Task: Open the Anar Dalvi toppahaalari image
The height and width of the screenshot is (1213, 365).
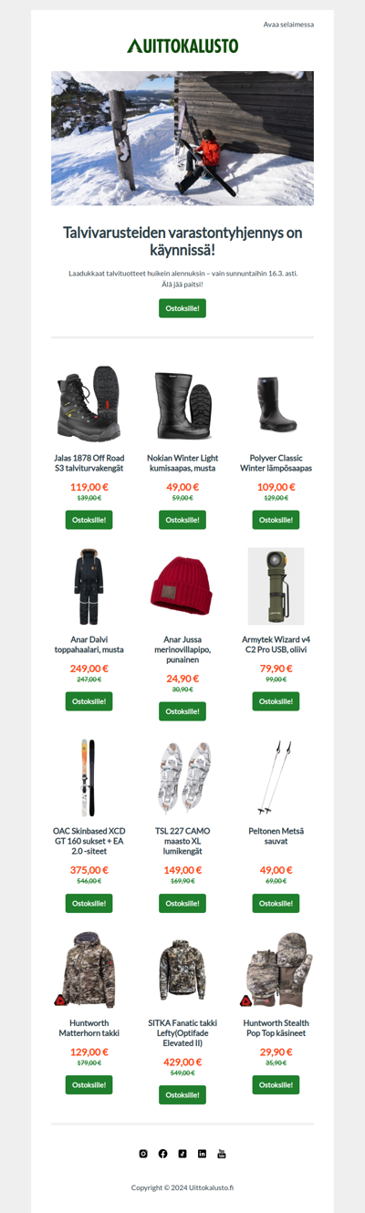Action: click(x=89, y=586)
